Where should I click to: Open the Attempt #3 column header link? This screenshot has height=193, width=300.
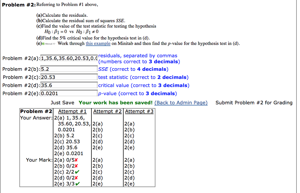point(139,111)
